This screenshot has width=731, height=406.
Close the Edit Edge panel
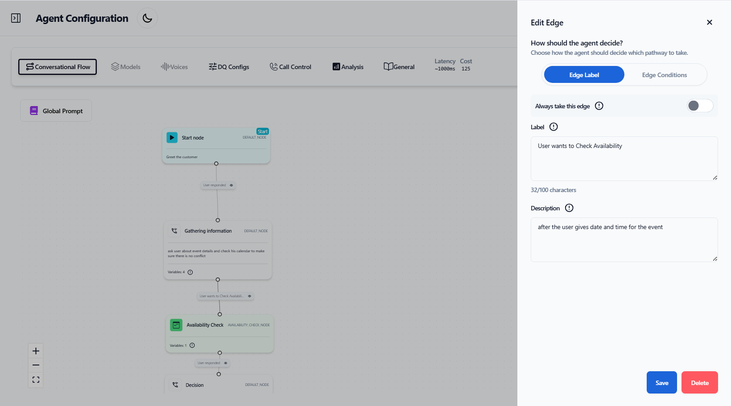coord(709,22)
